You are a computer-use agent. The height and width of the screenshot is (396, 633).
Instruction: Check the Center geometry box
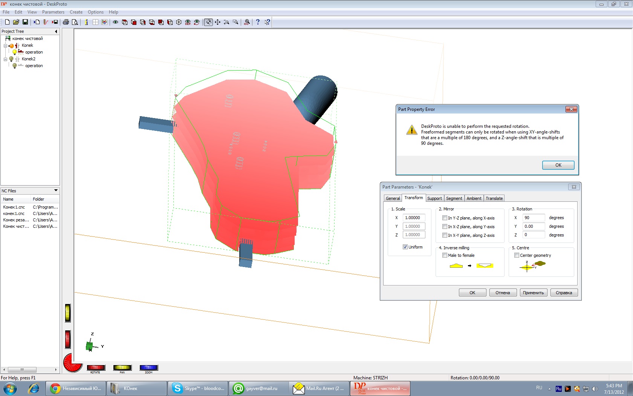tap(517, 255)
